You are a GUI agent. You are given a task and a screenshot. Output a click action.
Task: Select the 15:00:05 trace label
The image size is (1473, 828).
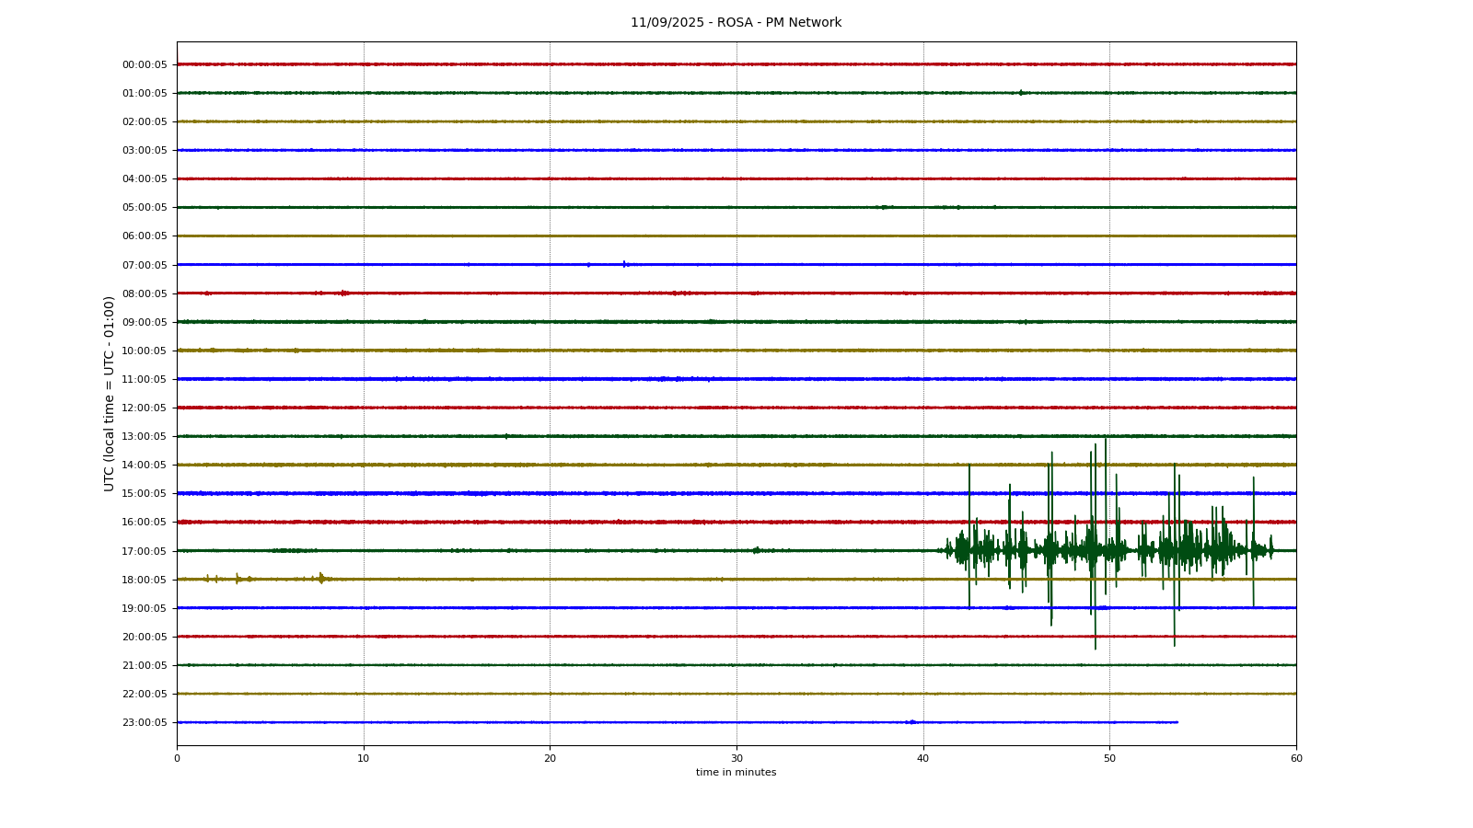[145, 493]
